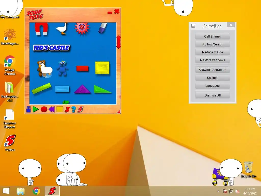This screenshot has width=261, height=196.
Task: Open the Windows Start button
Action: pos(6,191)
